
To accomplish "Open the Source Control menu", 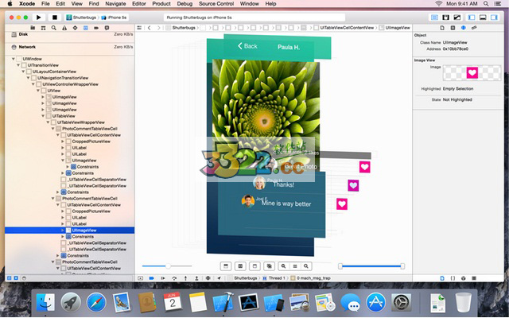I will point(216,4).
